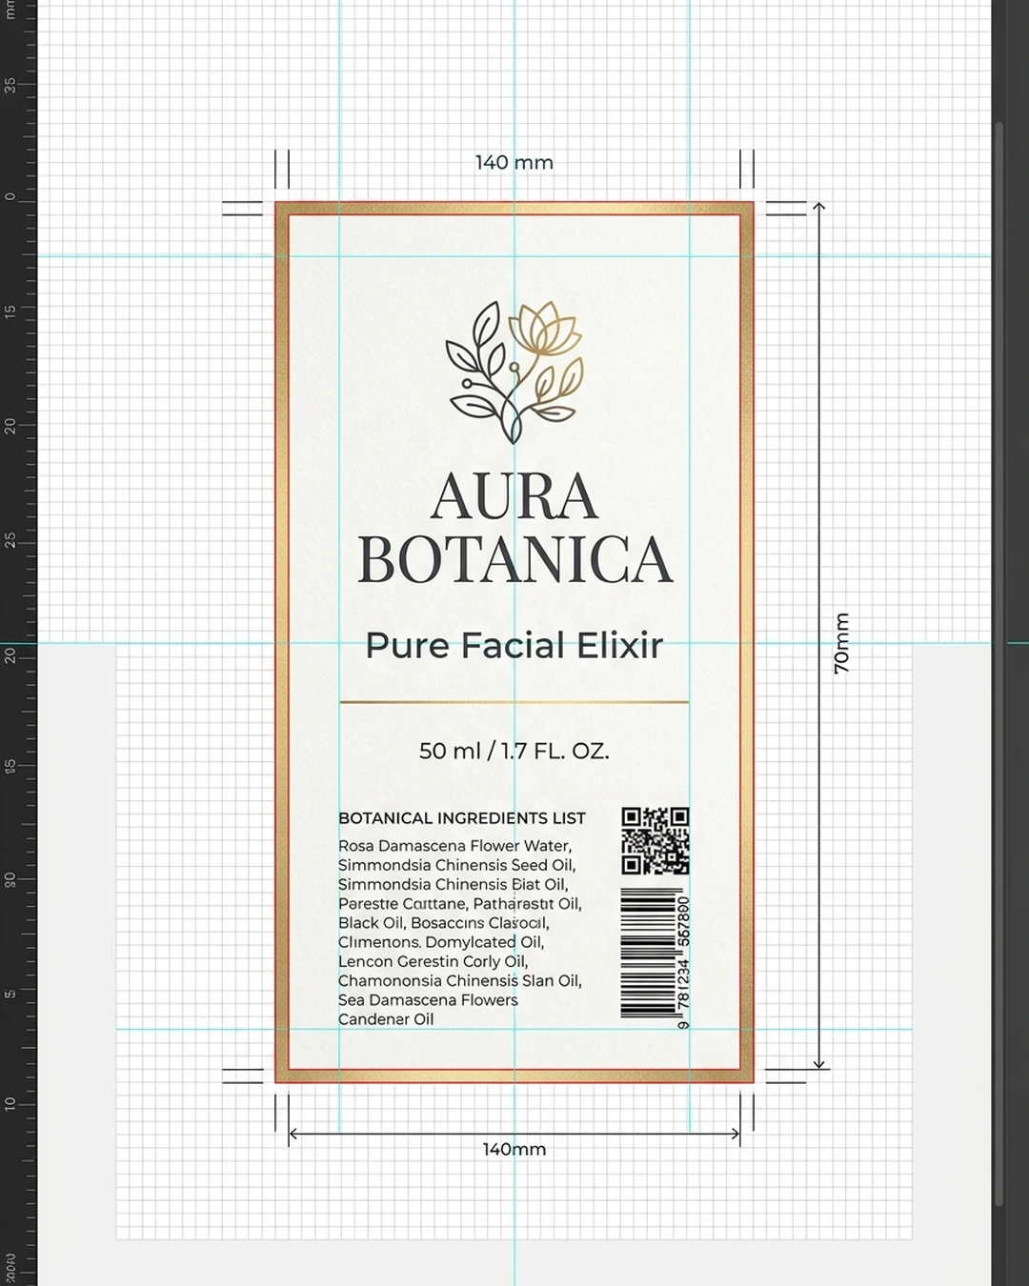Select the "50 ml / 1.7 FL. OZ." volume text

tap(514, 751)
